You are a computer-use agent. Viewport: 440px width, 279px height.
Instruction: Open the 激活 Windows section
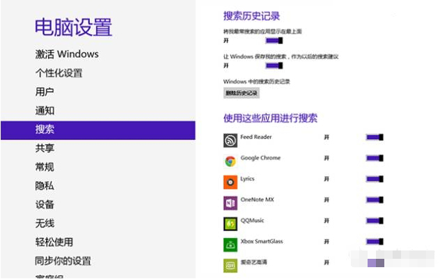pos(67,54)
